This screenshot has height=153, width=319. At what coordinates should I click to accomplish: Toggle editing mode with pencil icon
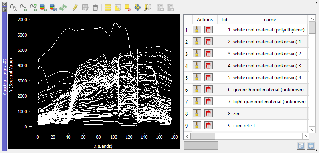(75, 8)
